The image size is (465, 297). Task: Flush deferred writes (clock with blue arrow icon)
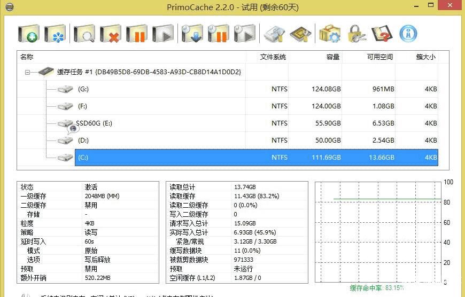[192, 34]
